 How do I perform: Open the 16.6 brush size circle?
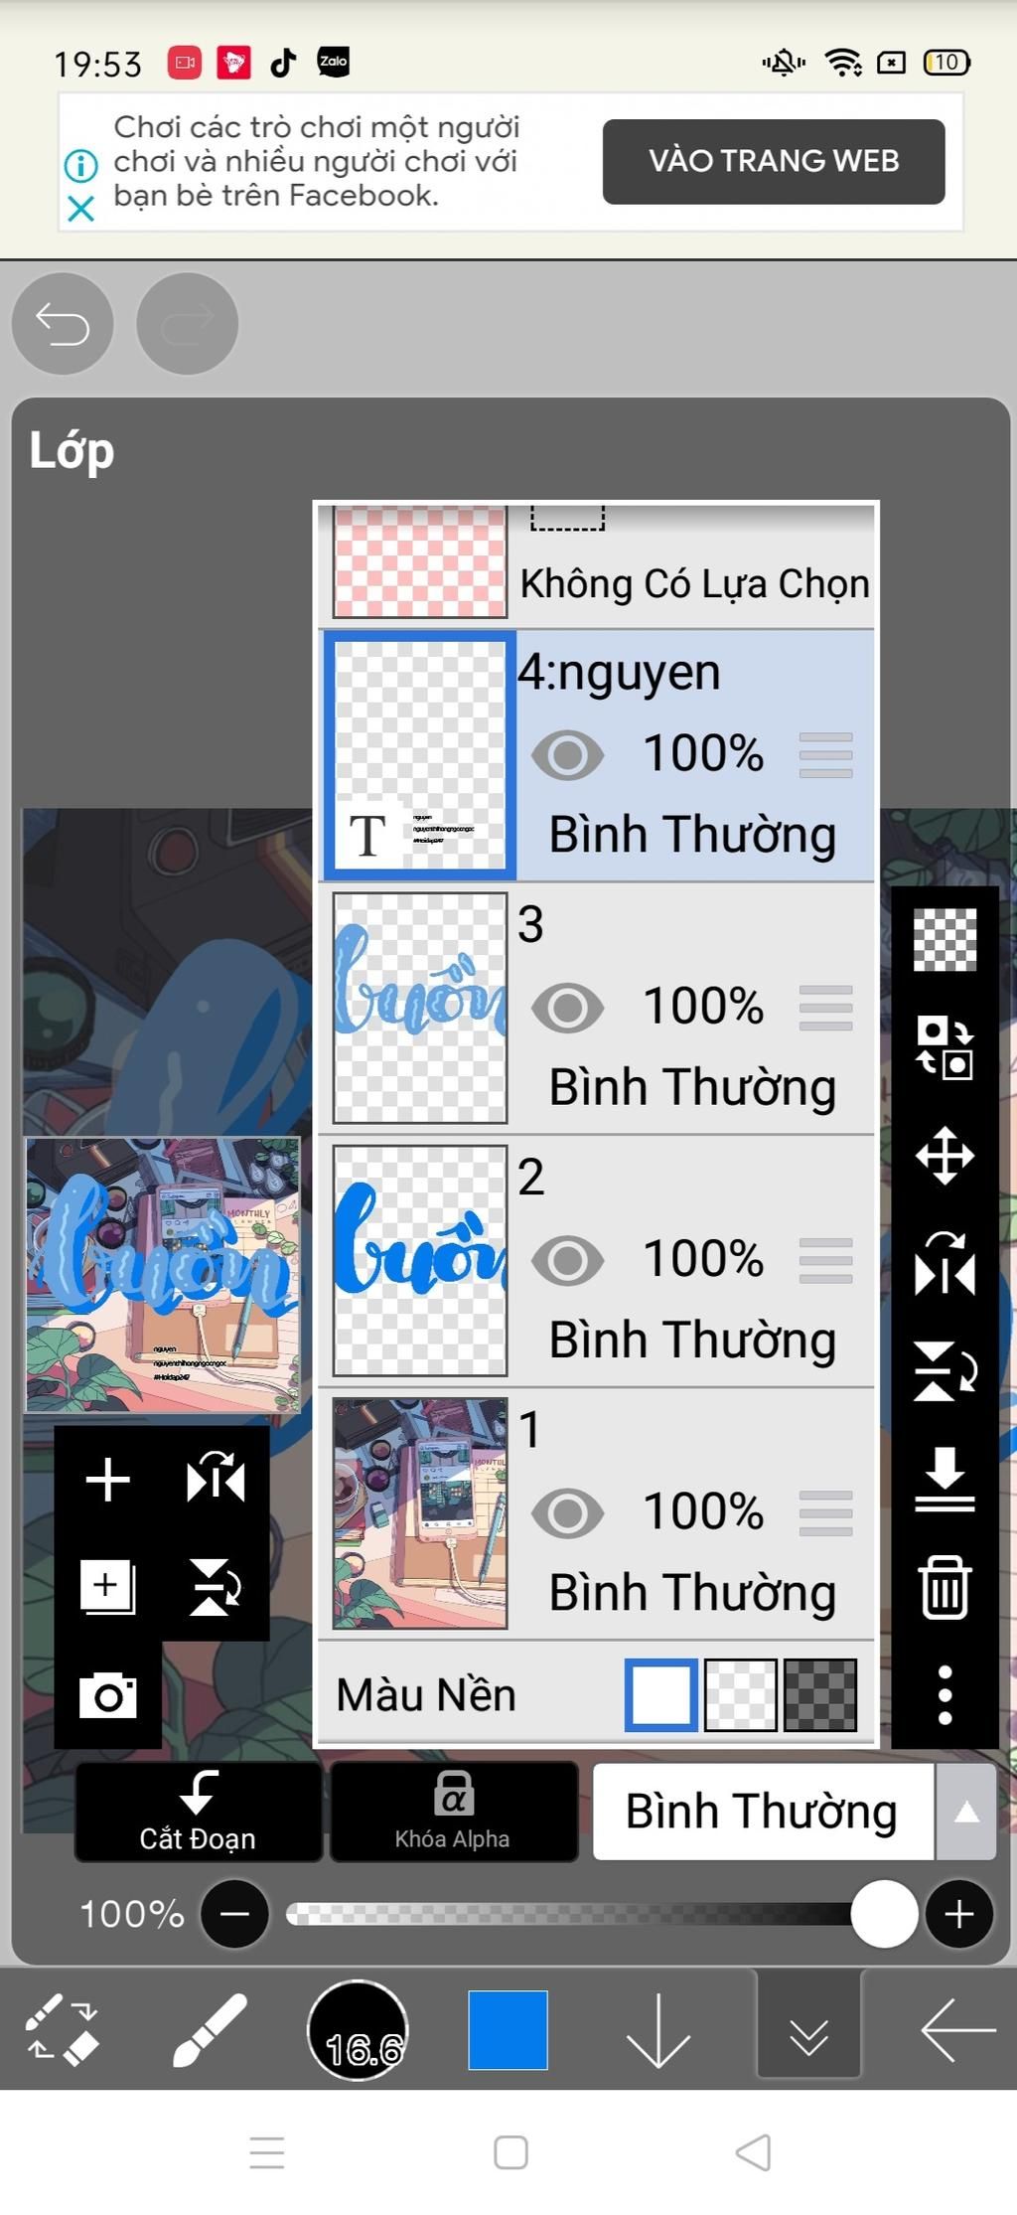(x=359, y=2029)
